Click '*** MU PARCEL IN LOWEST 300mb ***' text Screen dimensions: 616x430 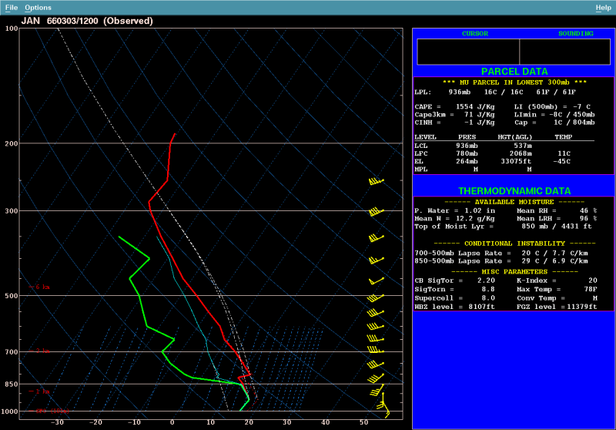click(x=514, y=82)
